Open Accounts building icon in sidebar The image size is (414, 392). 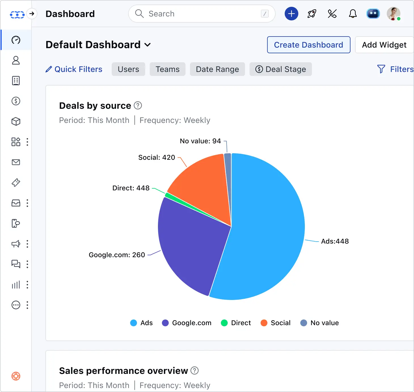16,81
